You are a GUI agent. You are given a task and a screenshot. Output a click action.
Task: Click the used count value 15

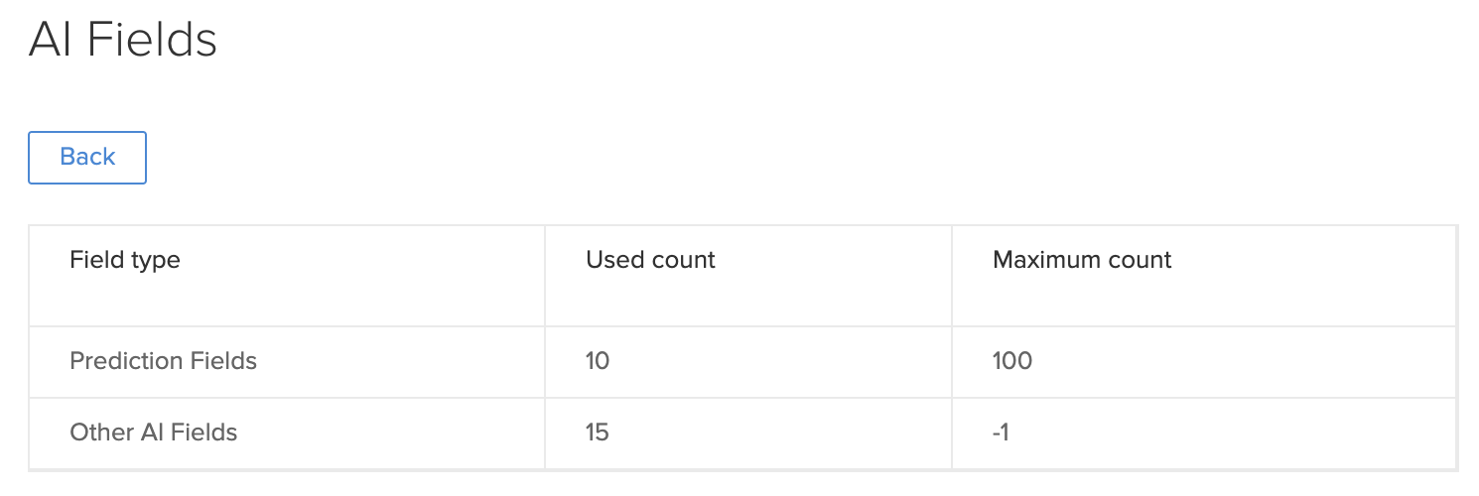coord(598,433)
